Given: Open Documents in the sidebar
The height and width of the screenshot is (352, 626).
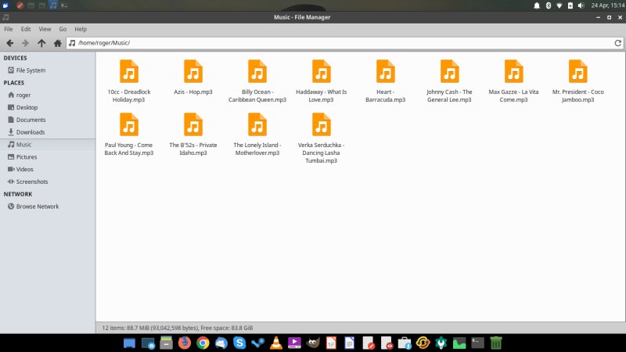Looking at the screenshot, I should point(48,120).
